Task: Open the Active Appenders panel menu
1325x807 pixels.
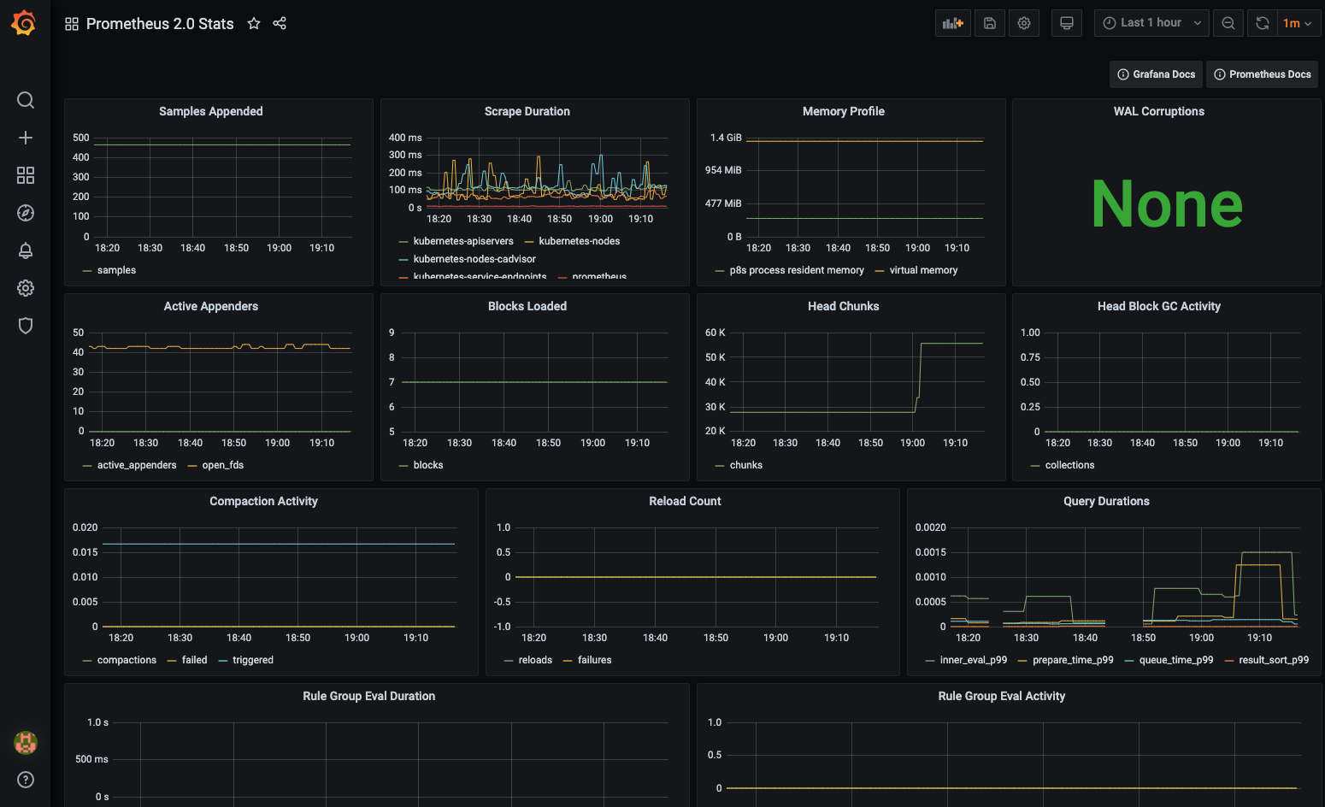Action: point(211,306)
